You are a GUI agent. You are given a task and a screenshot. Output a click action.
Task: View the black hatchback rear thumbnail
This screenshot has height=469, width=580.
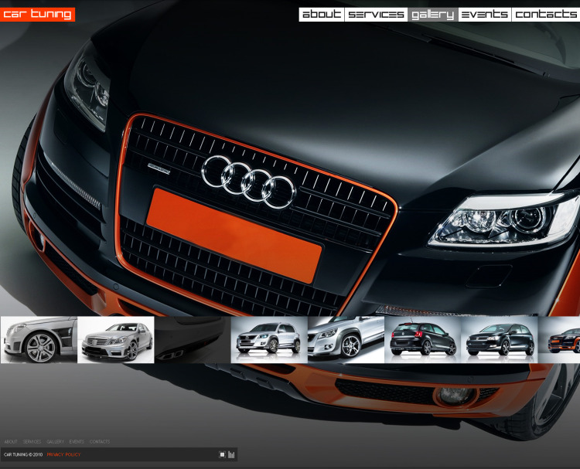(423, 340)
